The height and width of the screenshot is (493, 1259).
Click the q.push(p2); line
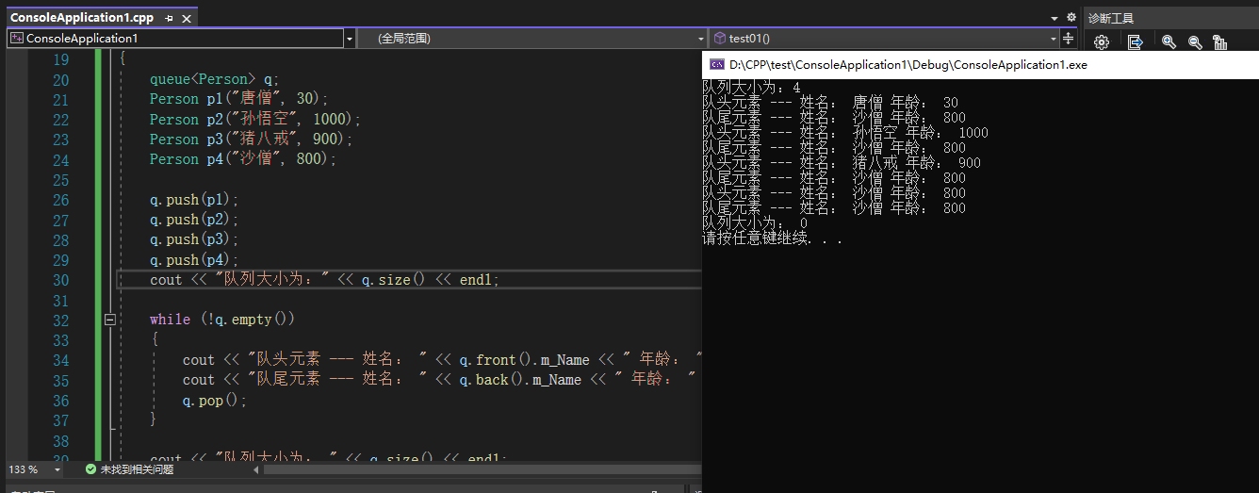194,220
